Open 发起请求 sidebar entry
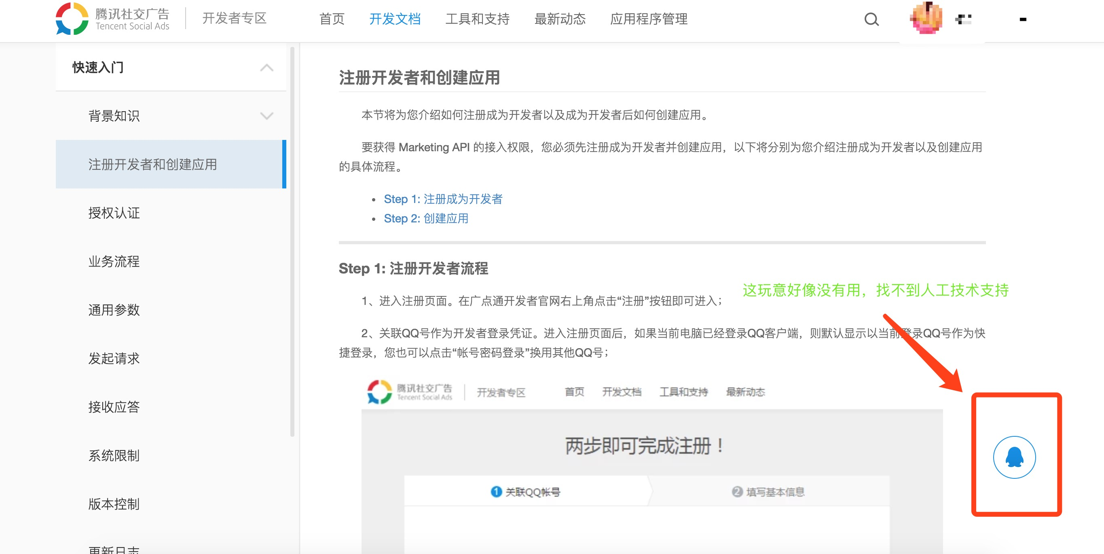This screenshot has width=1104, height=554. 114,358
